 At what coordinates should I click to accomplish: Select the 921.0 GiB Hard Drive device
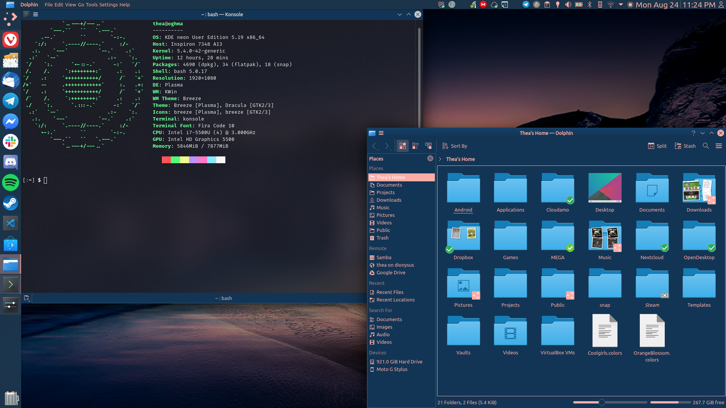[401, 362]
